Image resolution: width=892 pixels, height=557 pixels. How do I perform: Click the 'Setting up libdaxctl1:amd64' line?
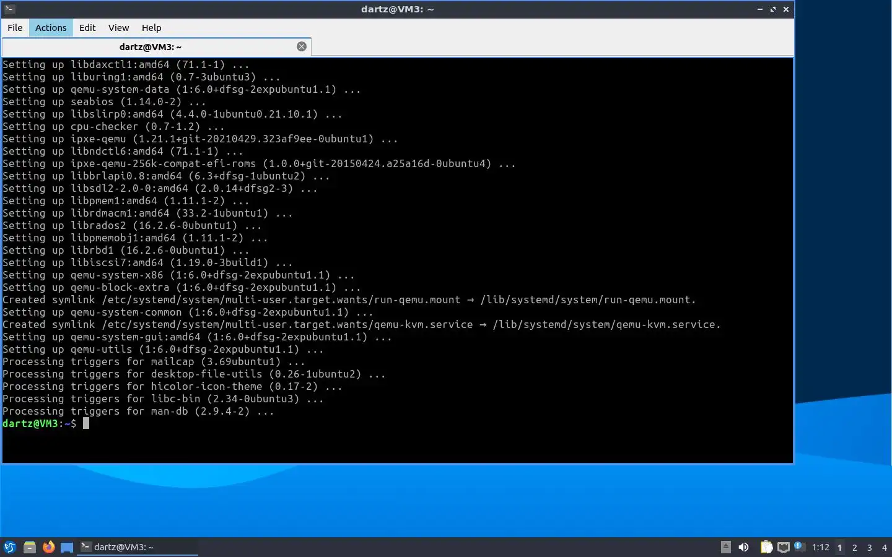(x=126, y=64)
